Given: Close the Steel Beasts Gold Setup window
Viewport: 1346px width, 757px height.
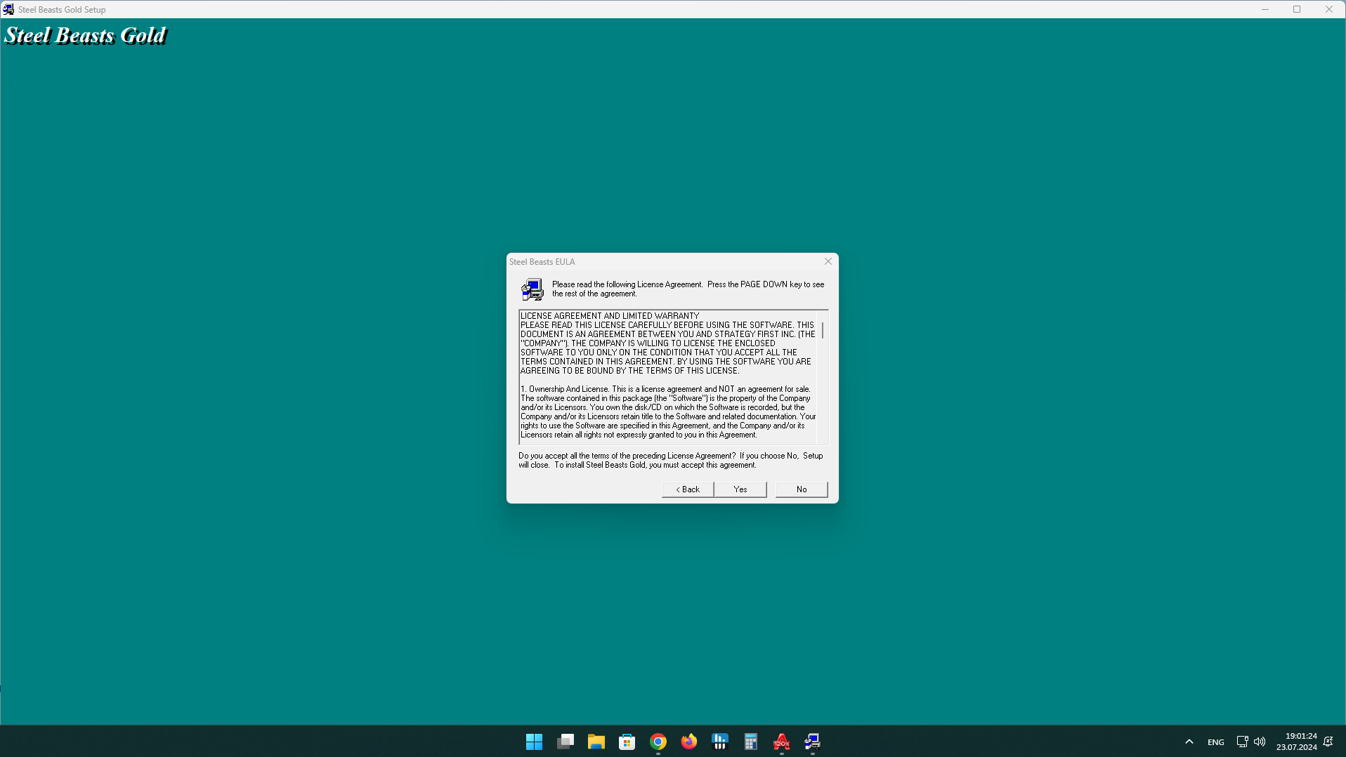Looking at the screenshot, I should click(x=1329, y=9).
